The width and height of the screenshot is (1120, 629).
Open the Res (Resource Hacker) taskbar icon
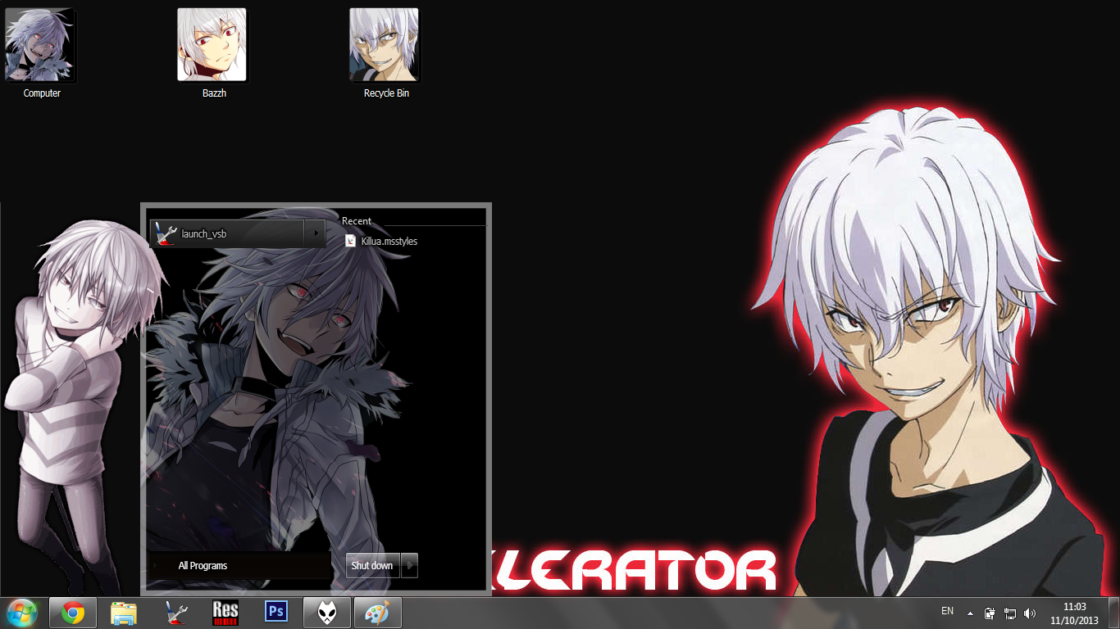click(x=225, y=613)
